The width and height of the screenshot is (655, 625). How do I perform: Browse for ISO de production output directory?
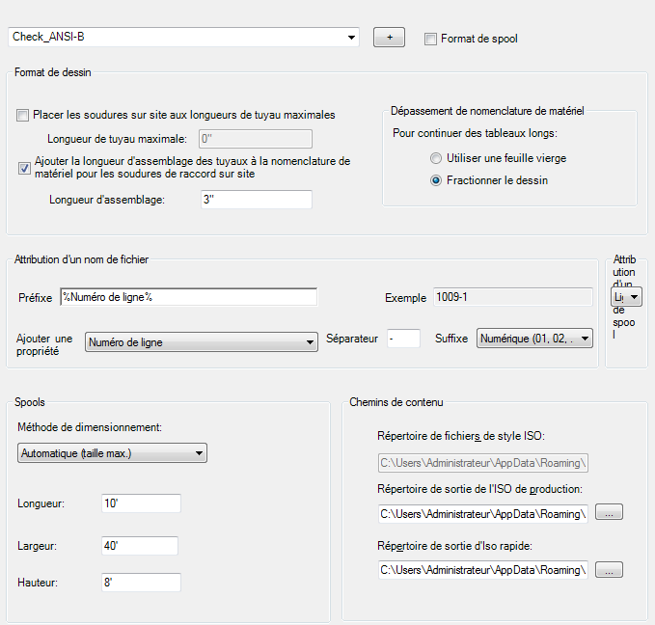coord(609,513)
